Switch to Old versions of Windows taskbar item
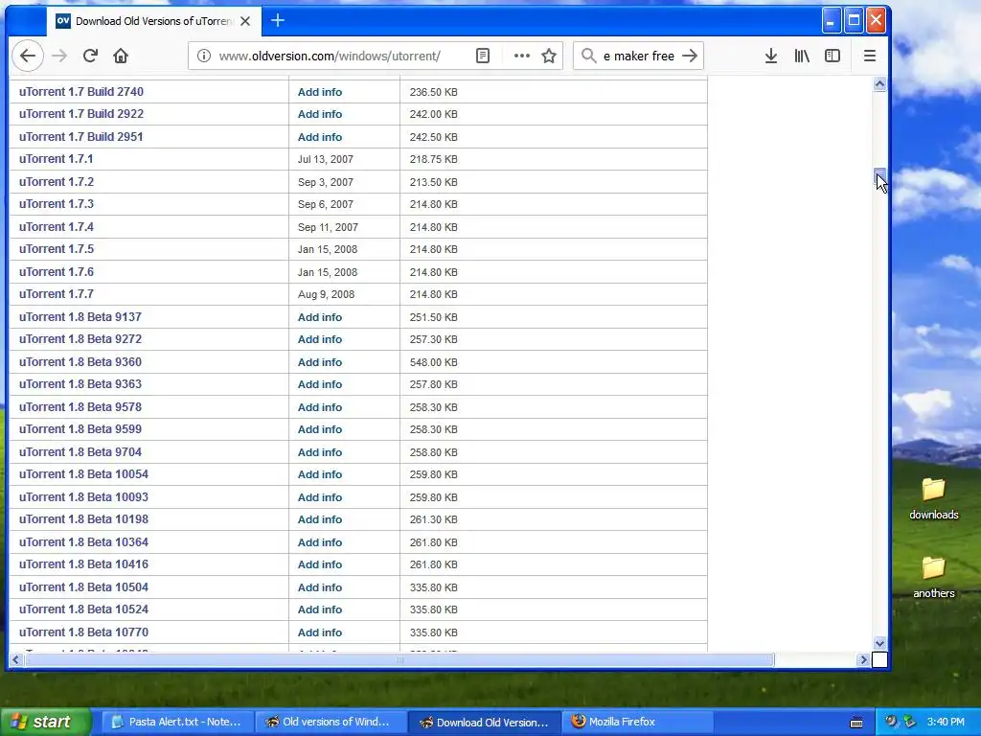Viewport: 981px width, 736px height. pyautogui.click(x=329, y=722)
